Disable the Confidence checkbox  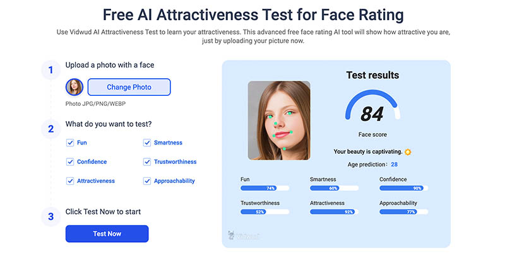(70, 162)
